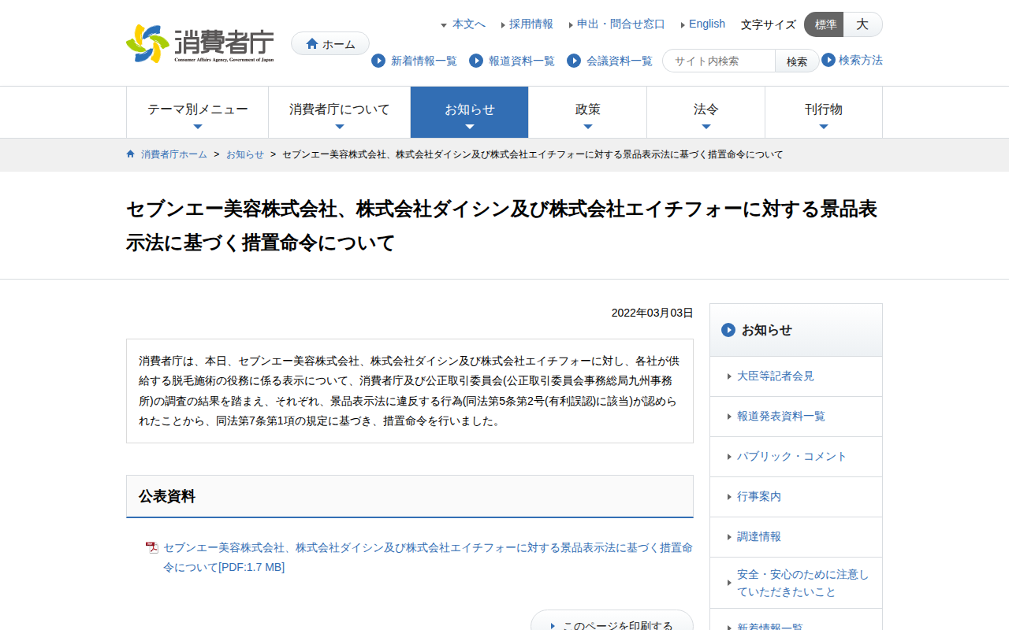Open the English version link

click(x=706, y=24)
